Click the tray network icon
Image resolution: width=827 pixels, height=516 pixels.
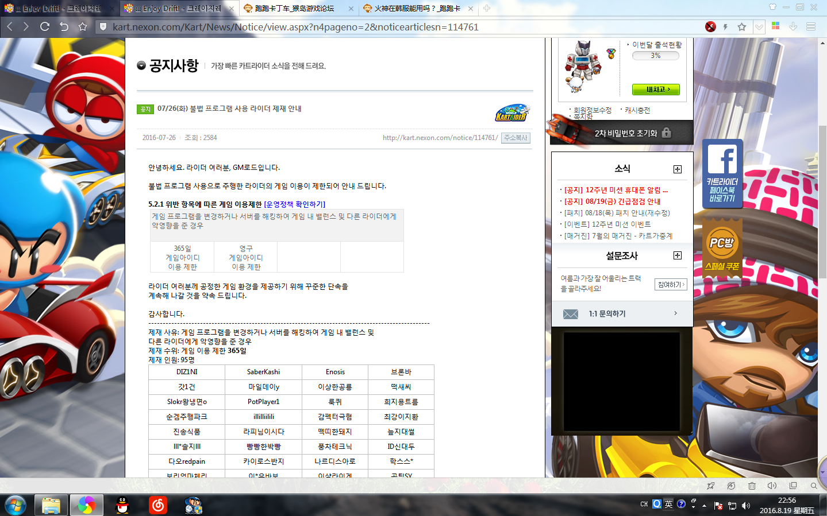[732, 506]
